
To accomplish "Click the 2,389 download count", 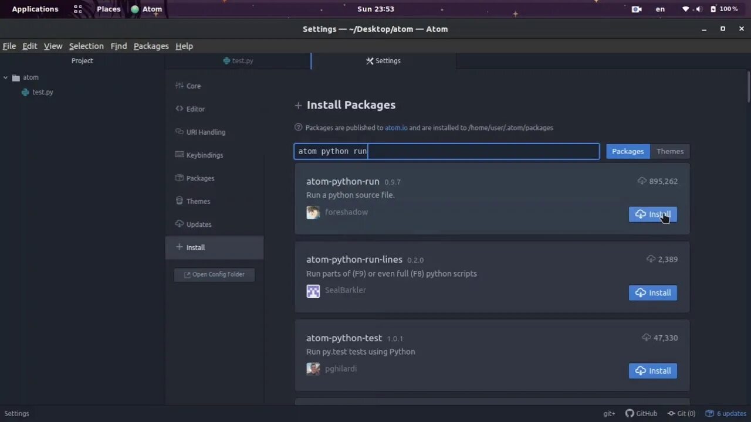I will 662,259.
